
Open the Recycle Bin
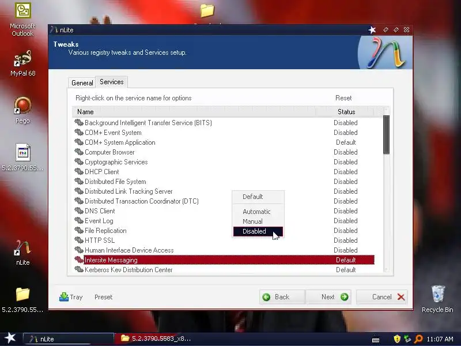(x=437, y=299)
